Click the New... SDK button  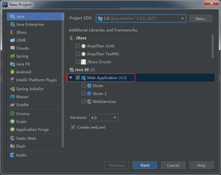201,18
